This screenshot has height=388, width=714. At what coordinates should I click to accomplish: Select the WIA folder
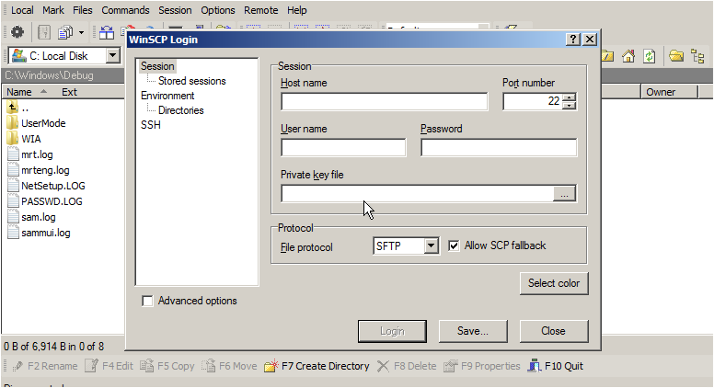point(24,139)
